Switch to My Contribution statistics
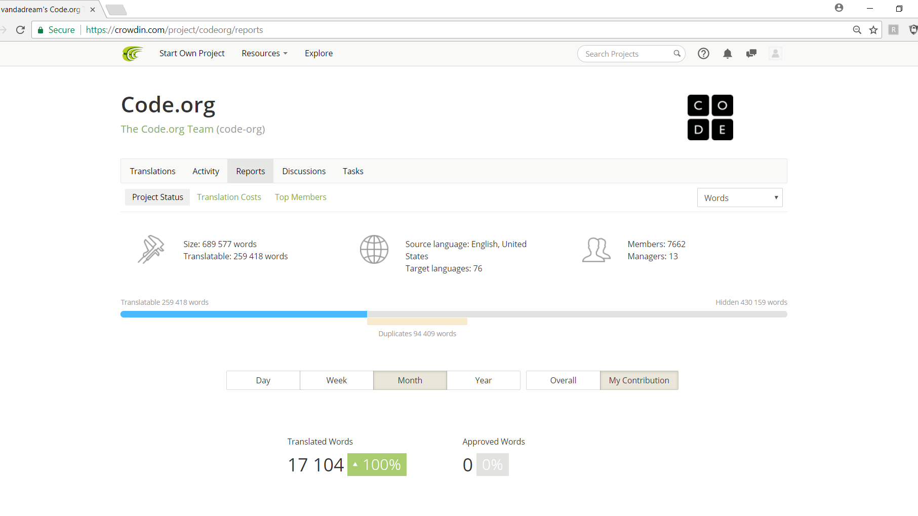918x516 pixels. (639, 380)
